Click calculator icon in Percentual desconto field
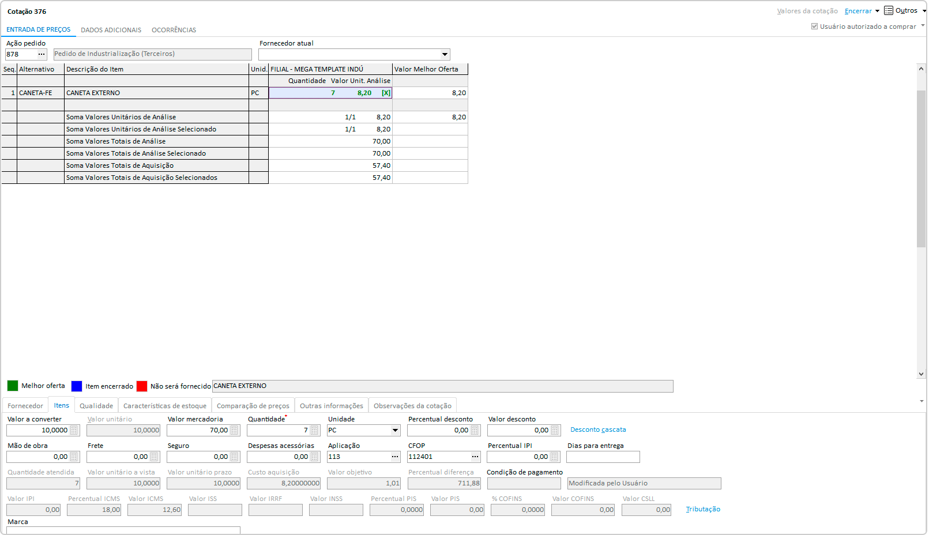The width and height of the screenshot is (929, 535). (x=475, y=431)
